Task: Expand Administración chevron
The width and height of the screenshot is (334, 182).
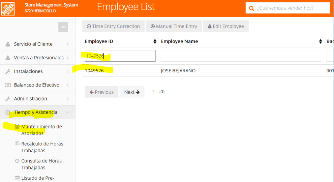Action: coord(68,99)
